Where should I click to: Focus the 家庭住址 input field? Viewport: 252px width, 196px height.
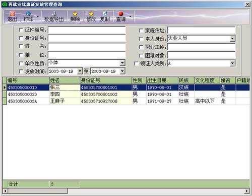pyautogui.click(x=202, y=31)
